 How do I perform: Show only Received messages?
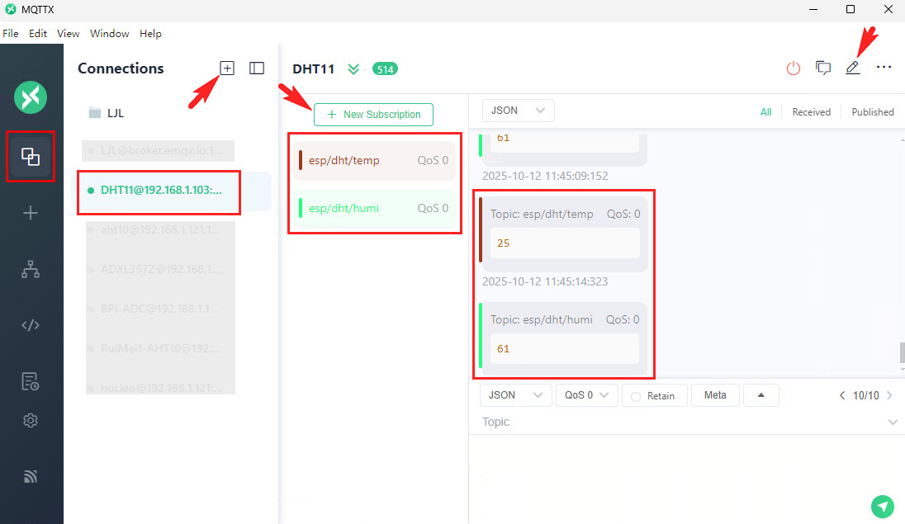click(x=811, y=112)
